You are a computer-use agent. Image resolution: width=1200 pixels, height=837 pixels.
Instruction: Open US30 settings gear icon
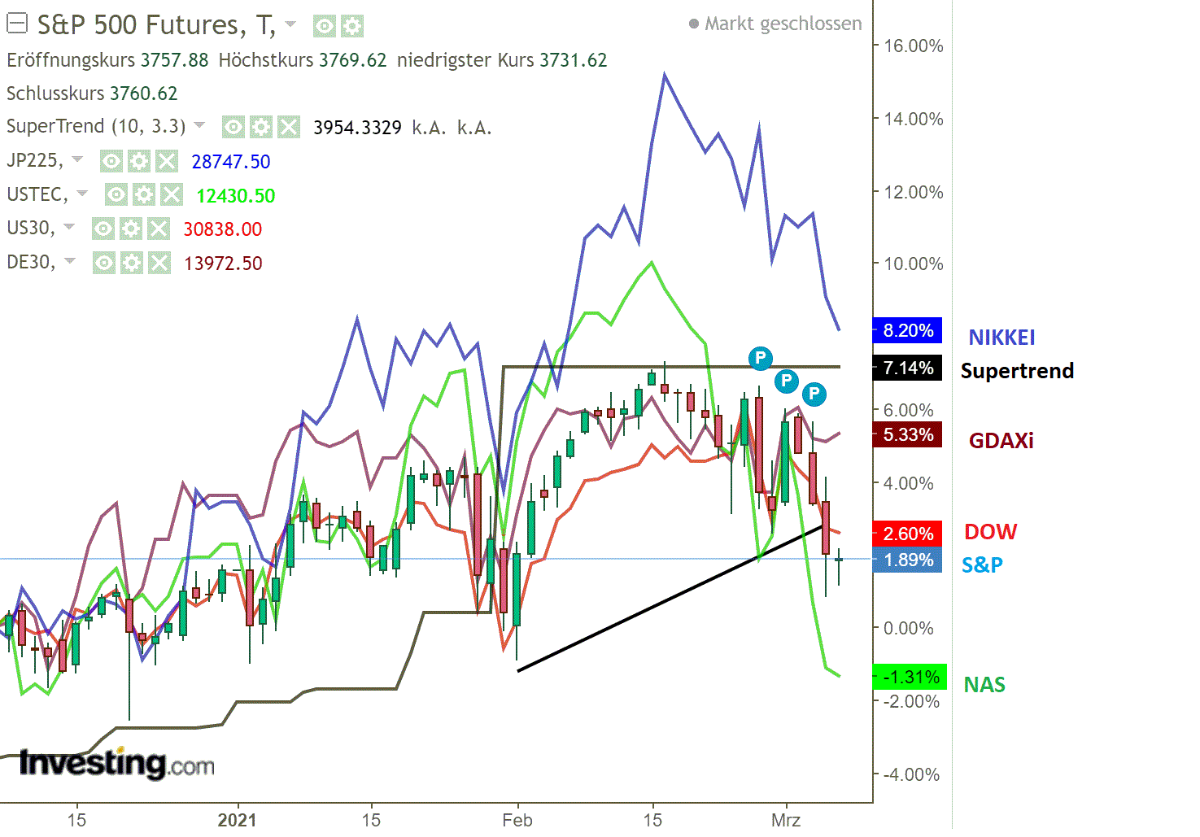pyautogui.click(x=131, y=229)
